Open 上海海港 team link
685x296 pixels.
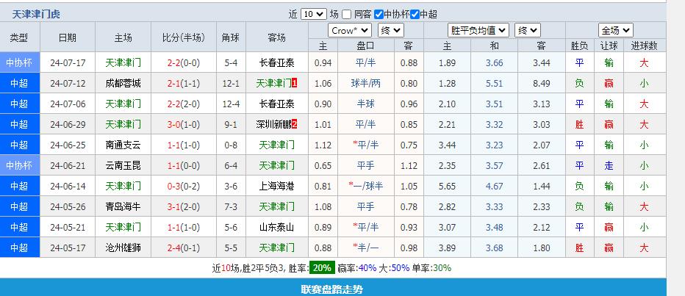[276, 186]
